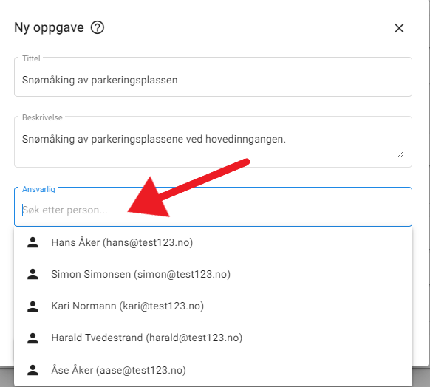
Task: Focus the Ansvarlig person search field
Action: pos(213,207)
